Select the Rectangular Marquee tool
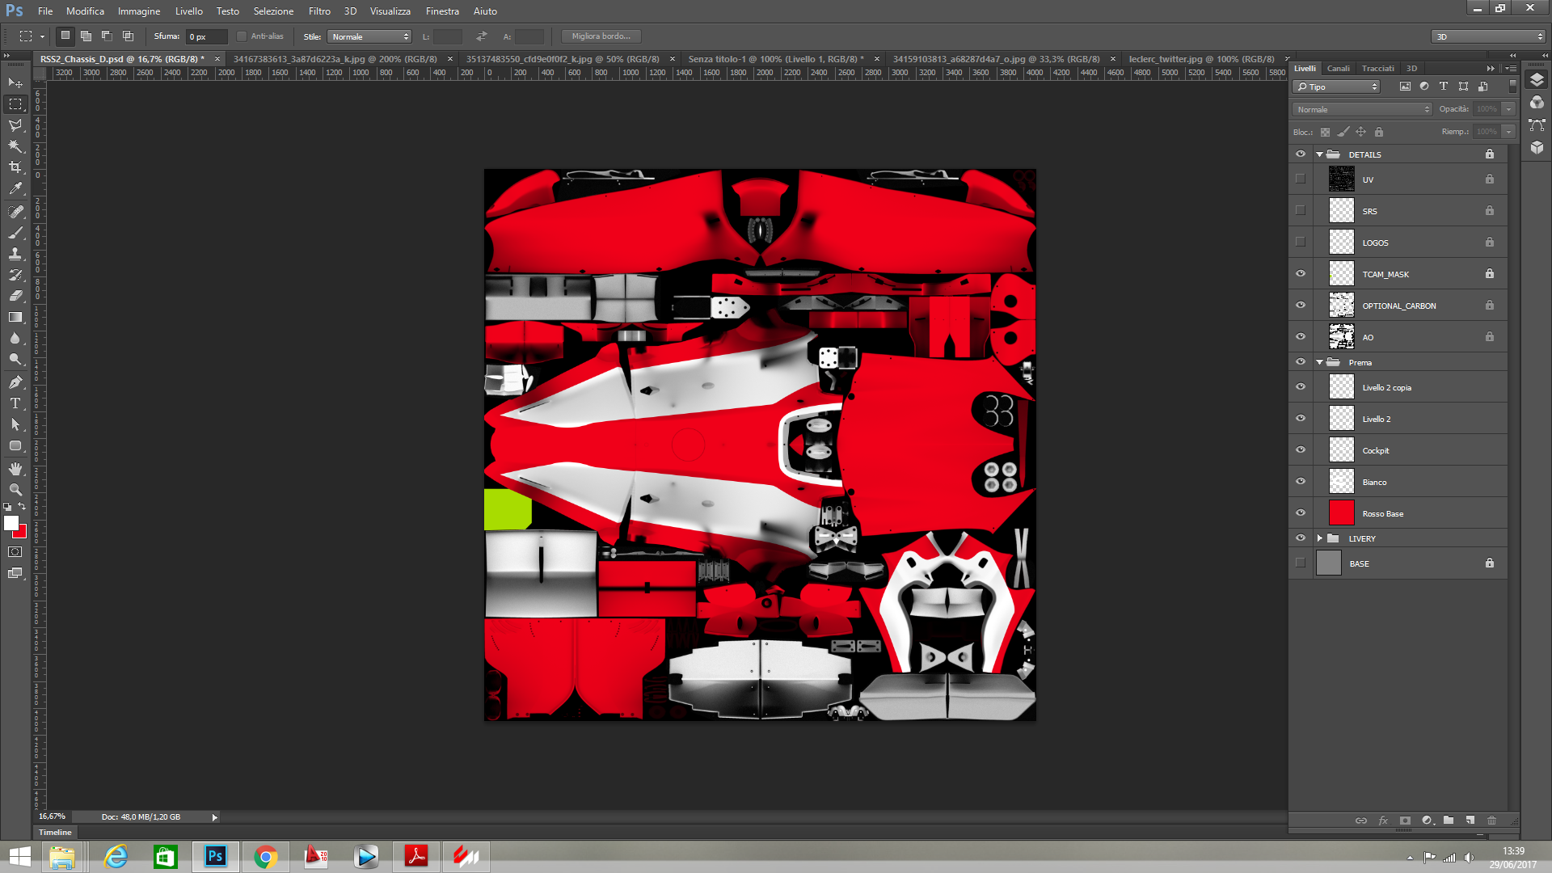Image resolution: width=1552 pixels, height=873 pixels. 15,104
